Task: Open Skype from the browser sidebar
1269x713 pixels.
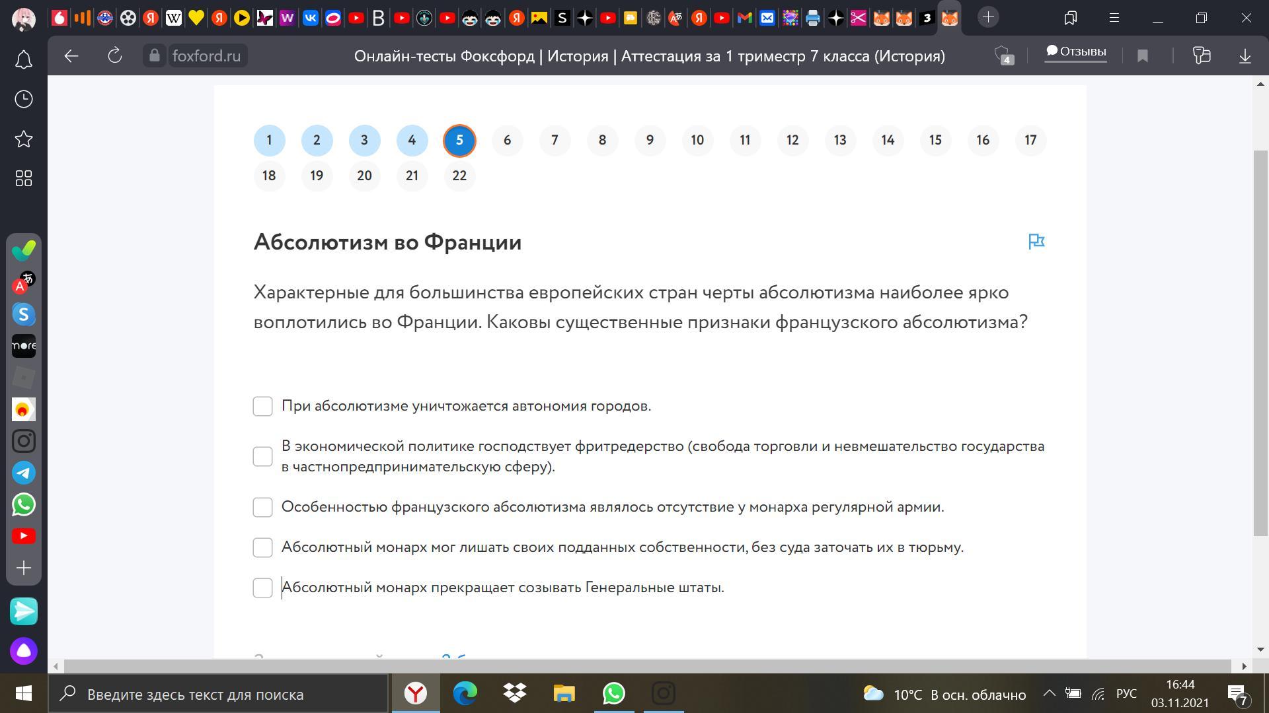Action: 24,314
